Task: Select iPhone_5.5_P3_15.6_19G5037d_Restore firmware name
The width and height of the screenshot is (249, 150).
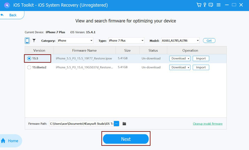Action: [x=84, y=67]
